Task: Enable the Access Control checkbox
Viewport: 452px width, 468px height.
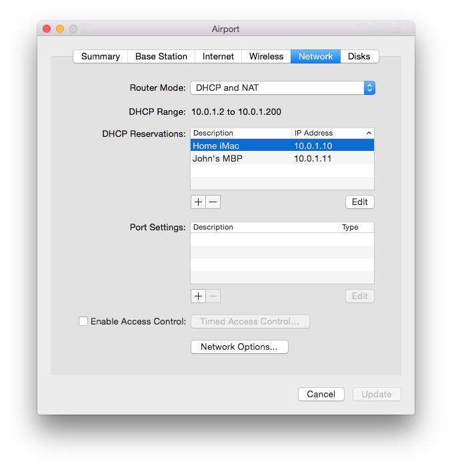Action: [x=83, y=321]
